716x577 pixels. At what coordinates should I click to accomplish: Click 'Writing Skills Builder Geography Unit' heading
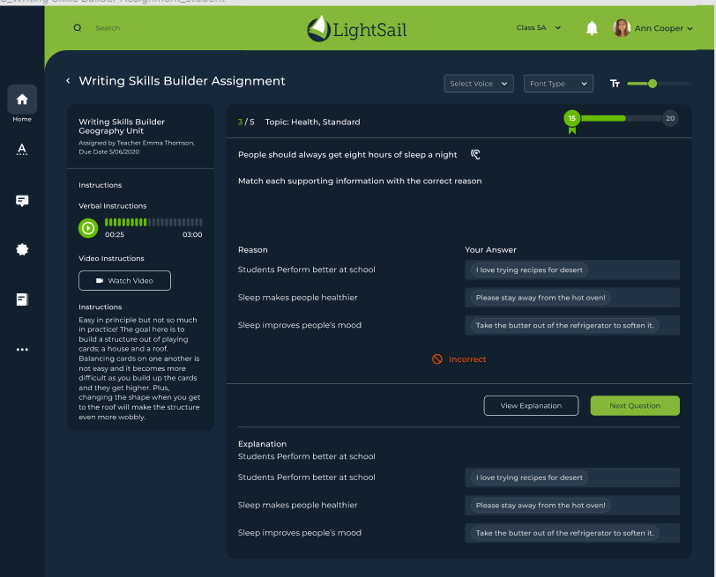pyautogui.click(x=122, y=126)
